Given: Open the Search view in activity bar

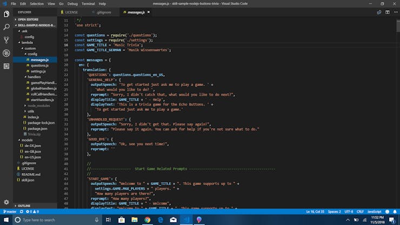Looking at the screenshot, I should point(6,27).
